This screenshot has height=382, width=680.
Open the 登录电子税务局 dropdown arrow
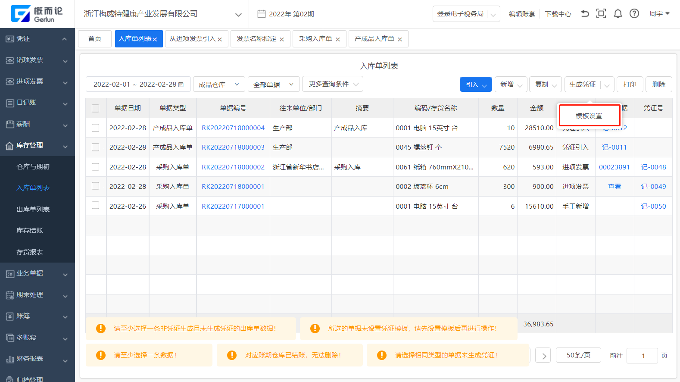[x=493, y=15]
